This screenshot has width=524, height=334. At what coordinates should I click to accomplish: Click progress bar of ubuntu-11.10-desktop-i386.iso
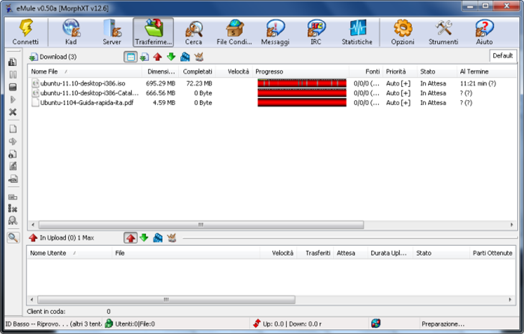click(x=302, y=83)
